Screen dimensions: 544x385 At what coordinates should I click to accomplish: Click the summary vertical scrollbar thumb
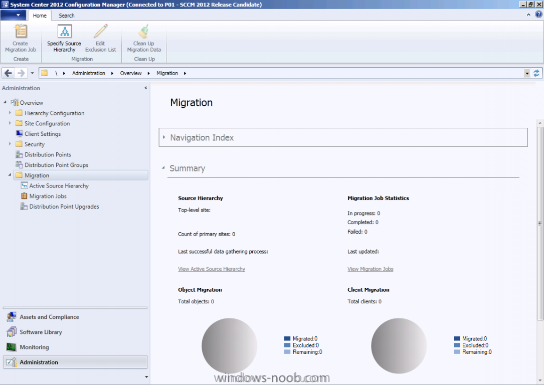tap(540, 224)
